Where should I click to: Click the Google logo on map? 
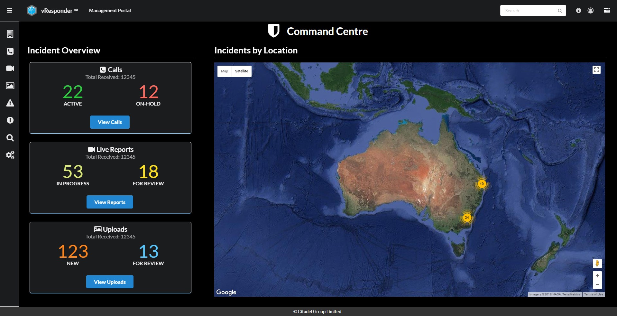pos(226,292)
